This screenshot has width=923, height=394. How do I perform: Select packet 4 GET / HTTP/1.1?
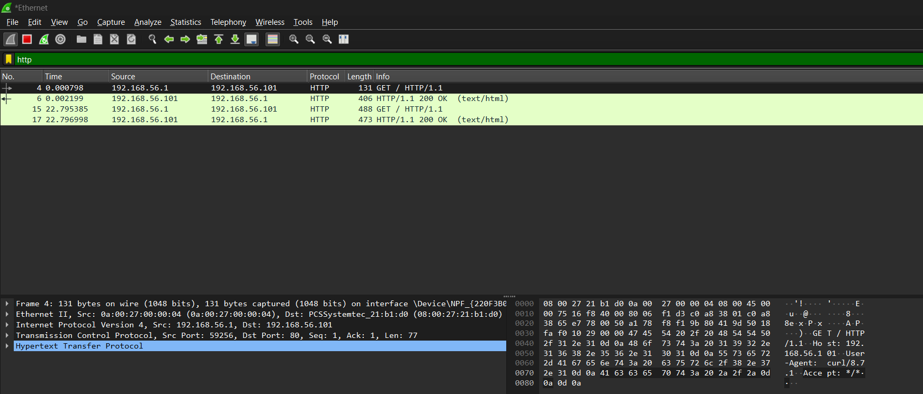[461, 88]
